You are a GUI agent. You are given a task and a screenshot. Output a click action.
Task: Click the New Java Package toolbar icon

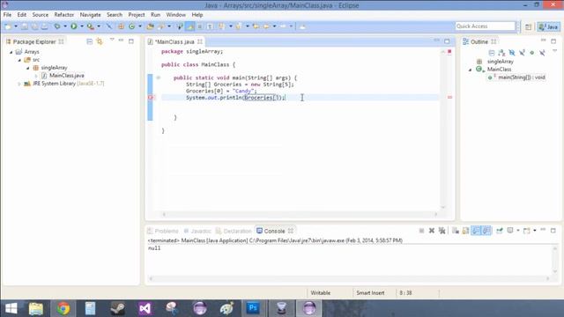click(x=121, y=26)
